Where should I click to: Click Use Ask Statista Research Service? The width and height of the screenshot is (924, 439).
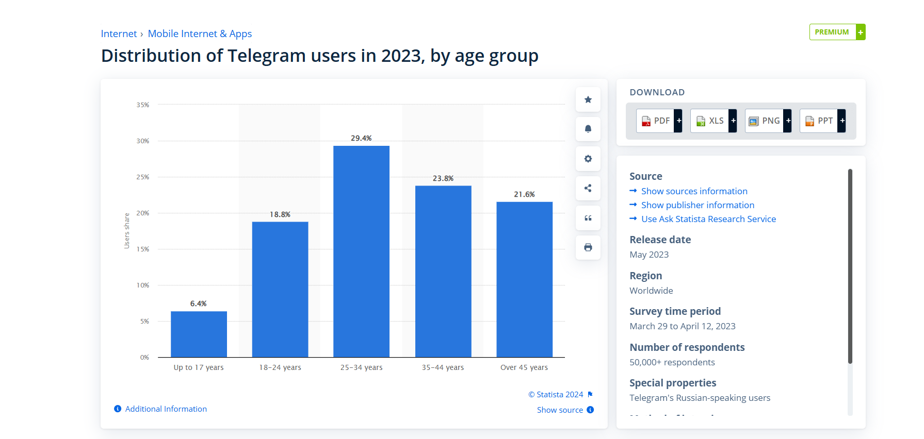click(x=708, y=219)
